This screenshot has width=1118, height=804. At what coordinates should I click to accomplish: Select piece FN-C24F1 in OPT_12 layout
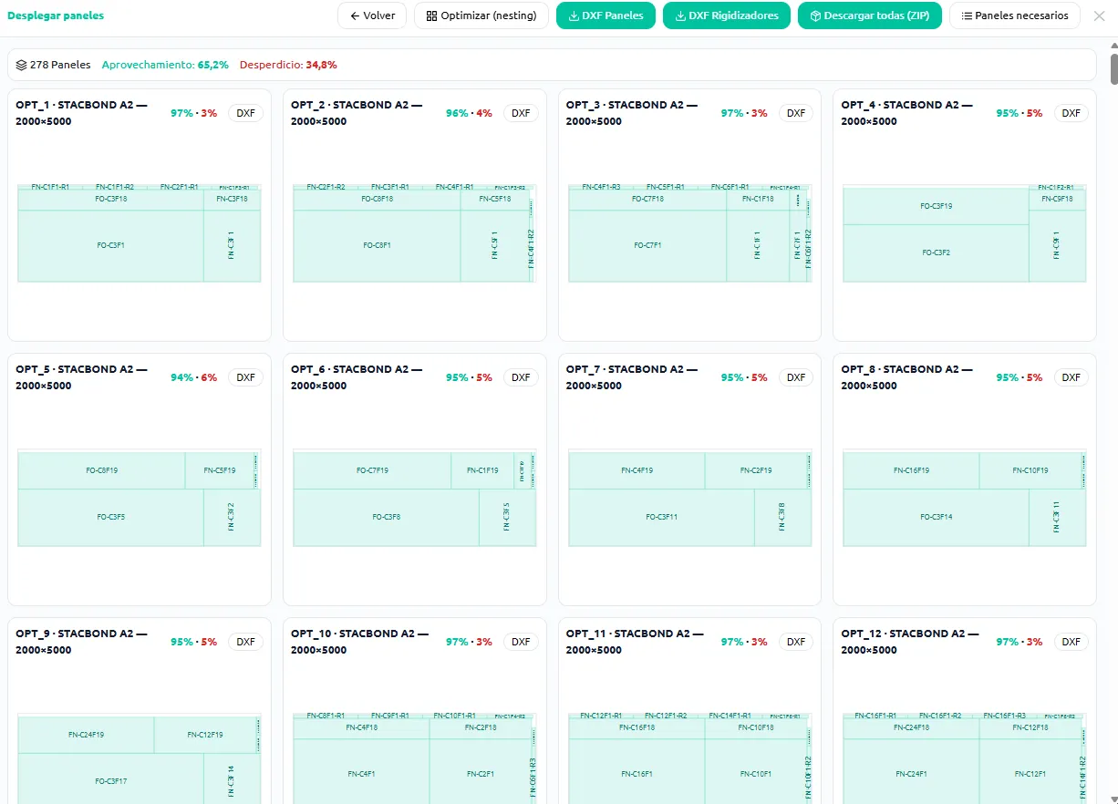[911, 773]
